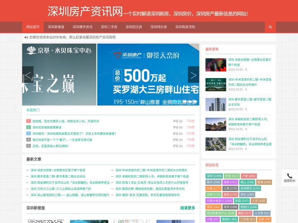This screenshot has width=298, height=223.
Task: Select the 开盘价格多少 (154) tag
Action: tap(219, 201)
